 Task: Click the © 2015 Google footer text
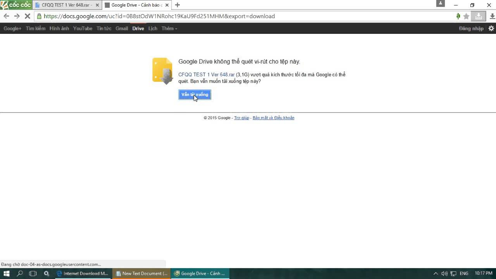tap(217, 118)
